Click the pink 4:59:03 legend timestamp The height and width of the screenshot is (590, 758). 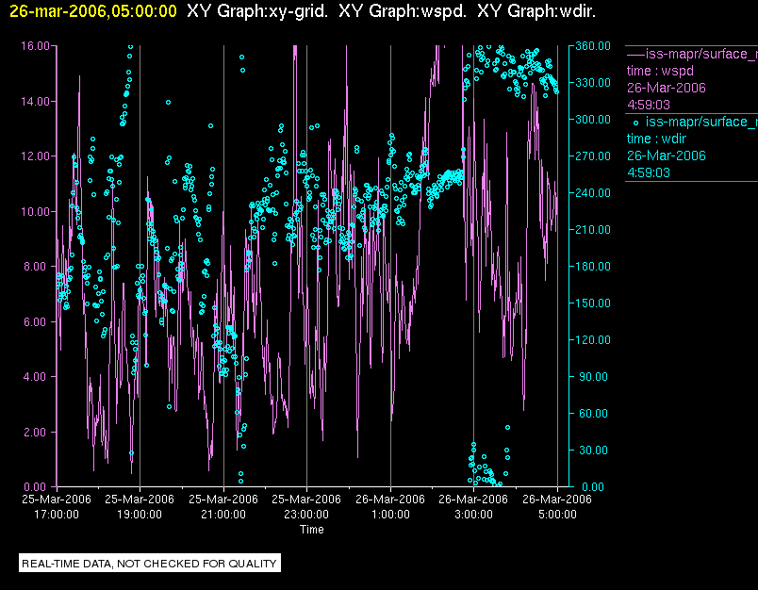click(649, 105)
